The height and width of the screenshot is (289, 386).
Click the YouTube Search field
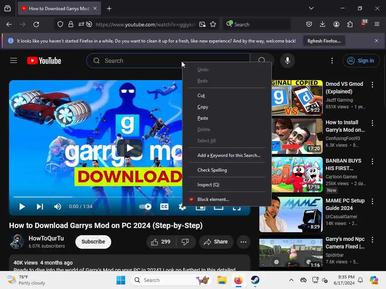(x=168, y=61)
